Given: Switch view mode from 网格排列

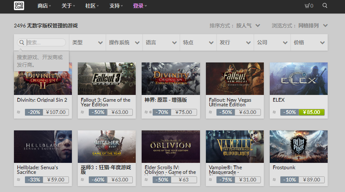Looking at the screenshot, I should point(313,26).
